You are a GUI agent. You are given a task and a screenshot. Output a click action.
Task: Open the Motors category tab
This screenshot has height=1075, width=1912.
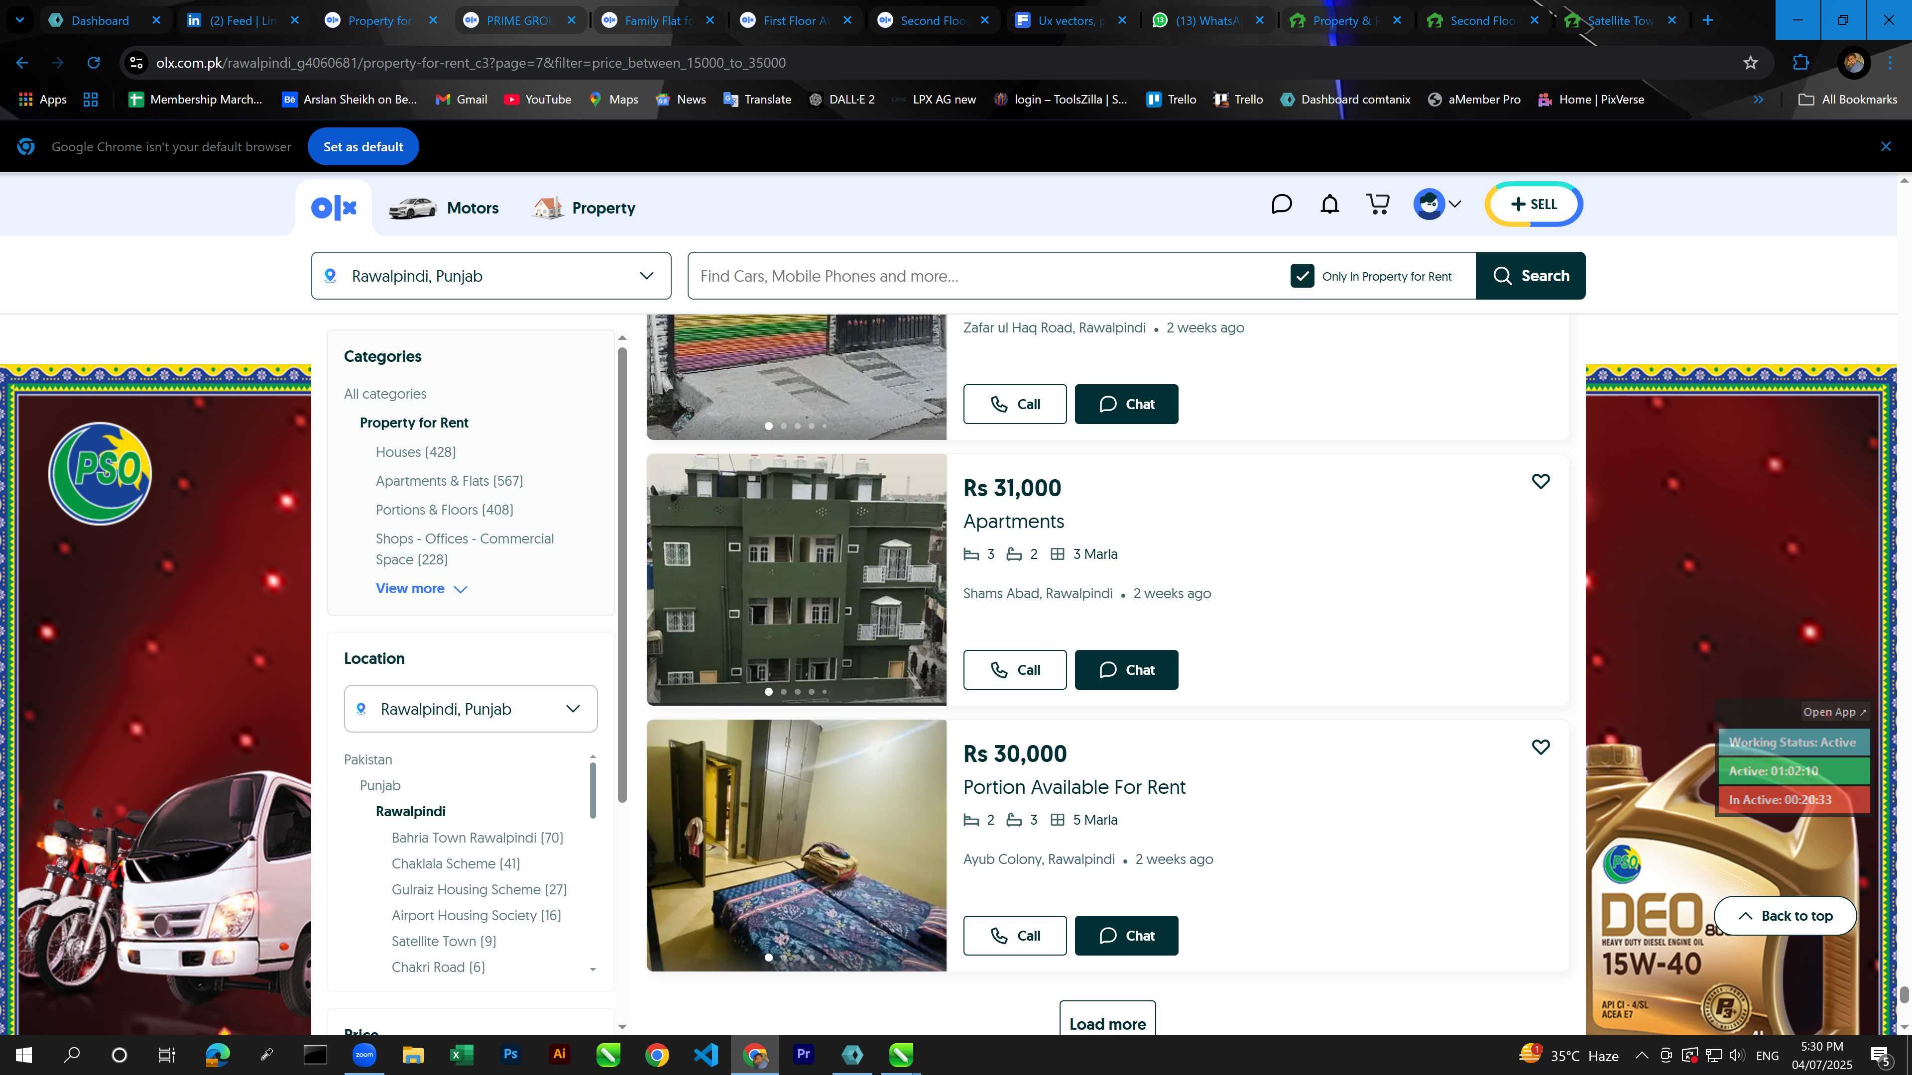[x=444, y=209]
